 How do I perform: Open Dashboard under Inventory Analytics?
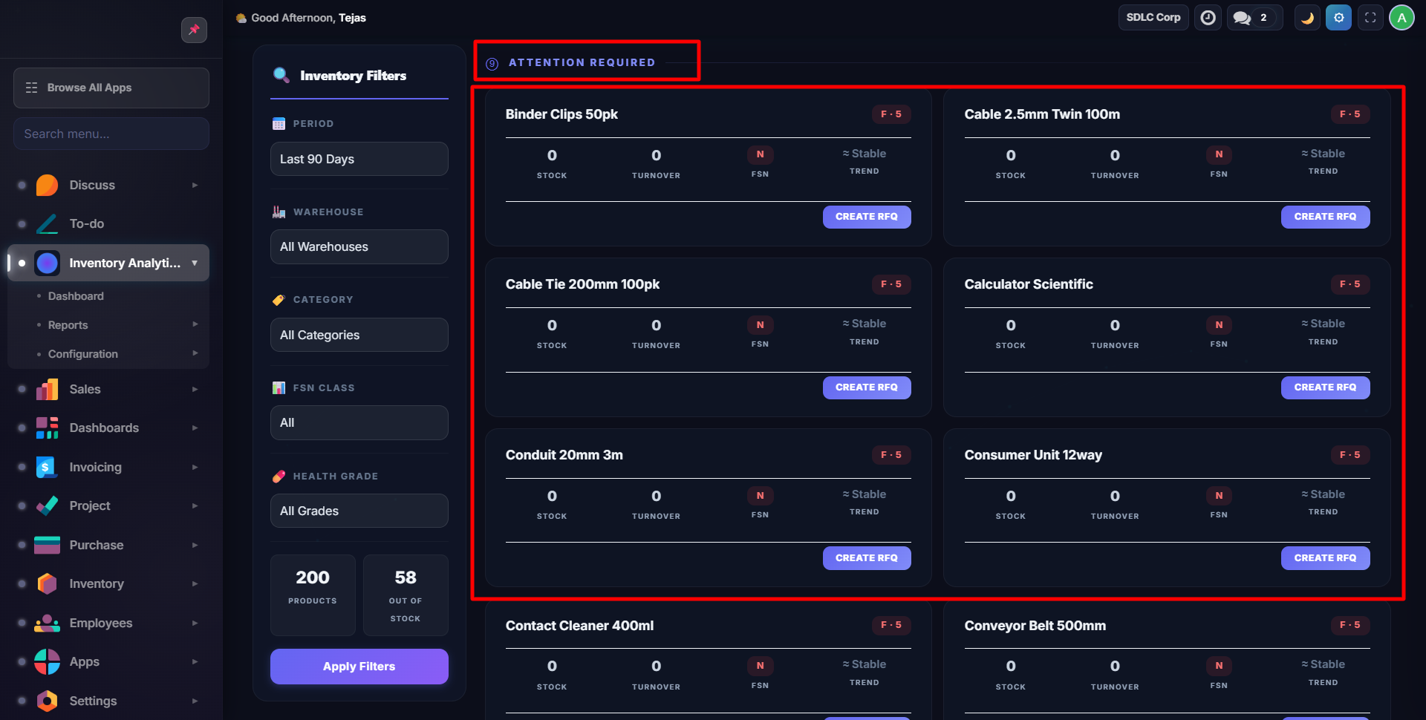[76, 296]
